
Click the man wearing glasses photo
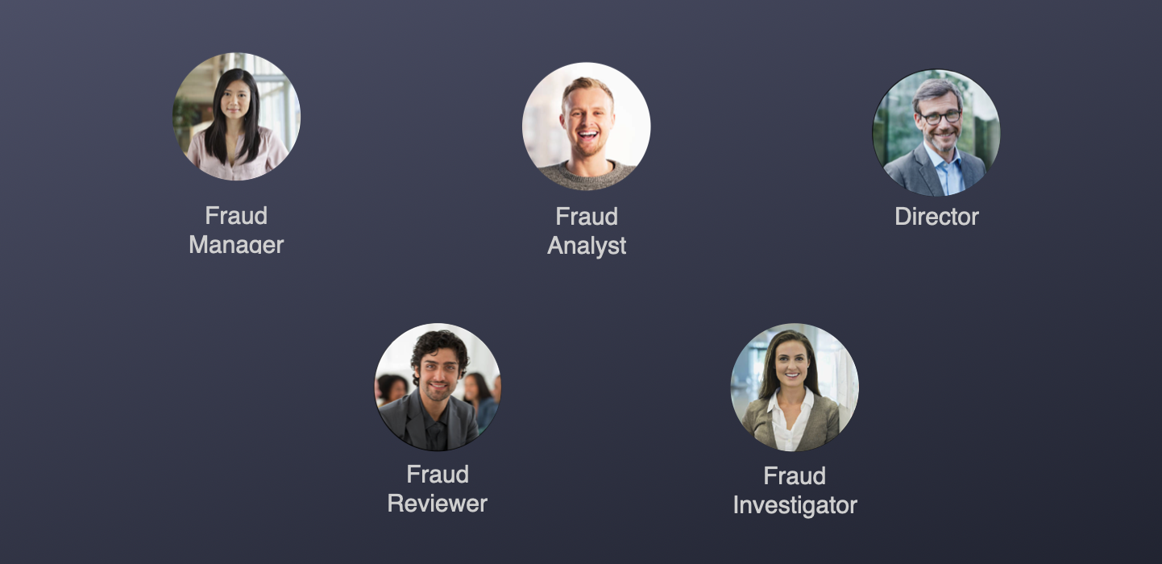[936, 133]
